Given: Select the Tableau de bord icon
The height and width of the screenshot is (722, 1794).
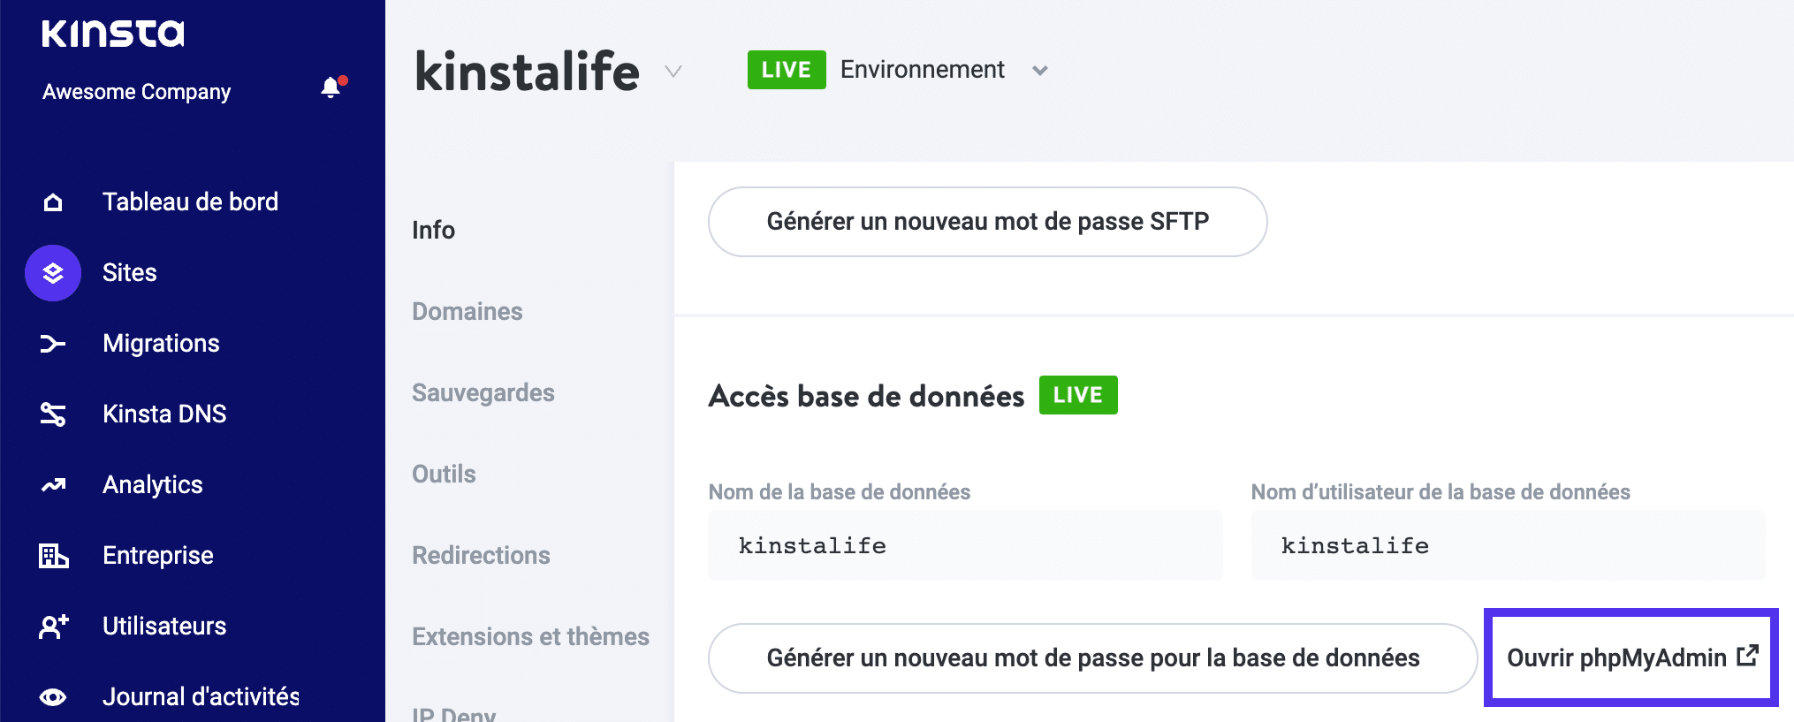Looking at the screenshot, I should (x=53, y=201).
